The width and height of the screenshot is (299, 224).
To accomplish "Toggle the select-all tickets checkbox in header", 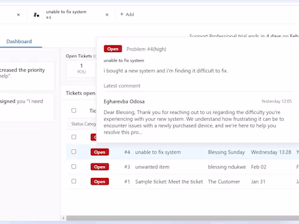I will [x=74, y=111].
